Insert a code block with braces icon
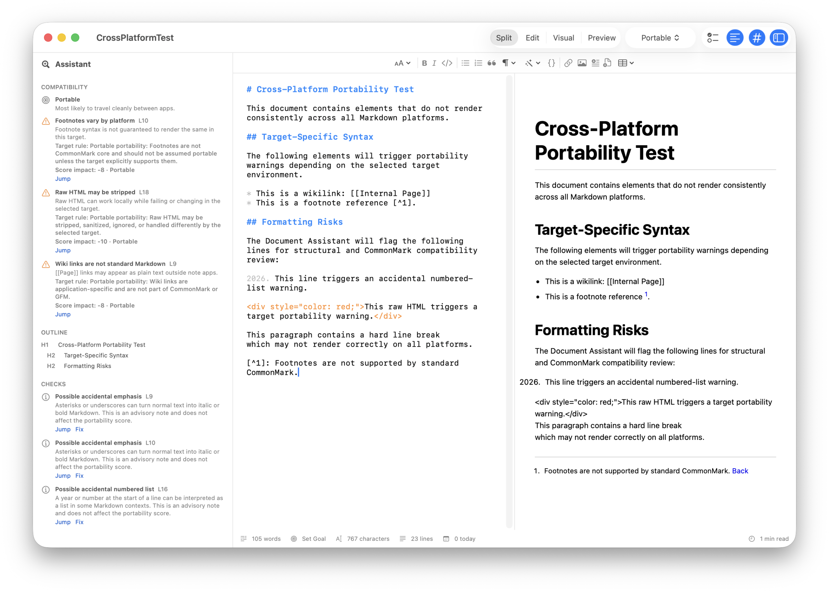The height and width of the screenshot is (591, 829). (551, 63)
